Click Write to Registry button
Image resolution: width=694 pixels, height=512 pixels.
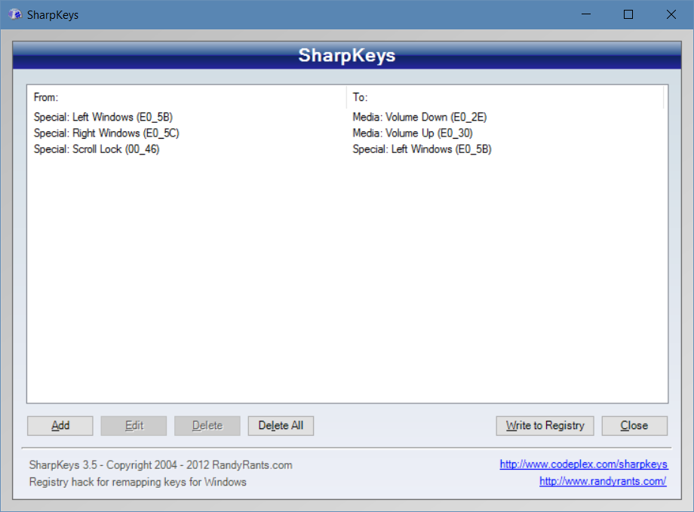coord(545,426)
